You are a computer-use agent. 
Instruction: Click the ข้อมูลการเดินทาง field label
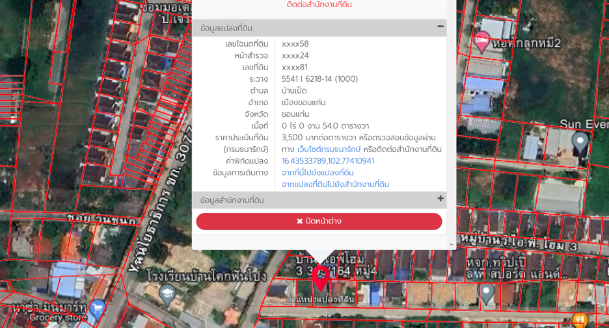pyautogui.click(x=241, y=173)
